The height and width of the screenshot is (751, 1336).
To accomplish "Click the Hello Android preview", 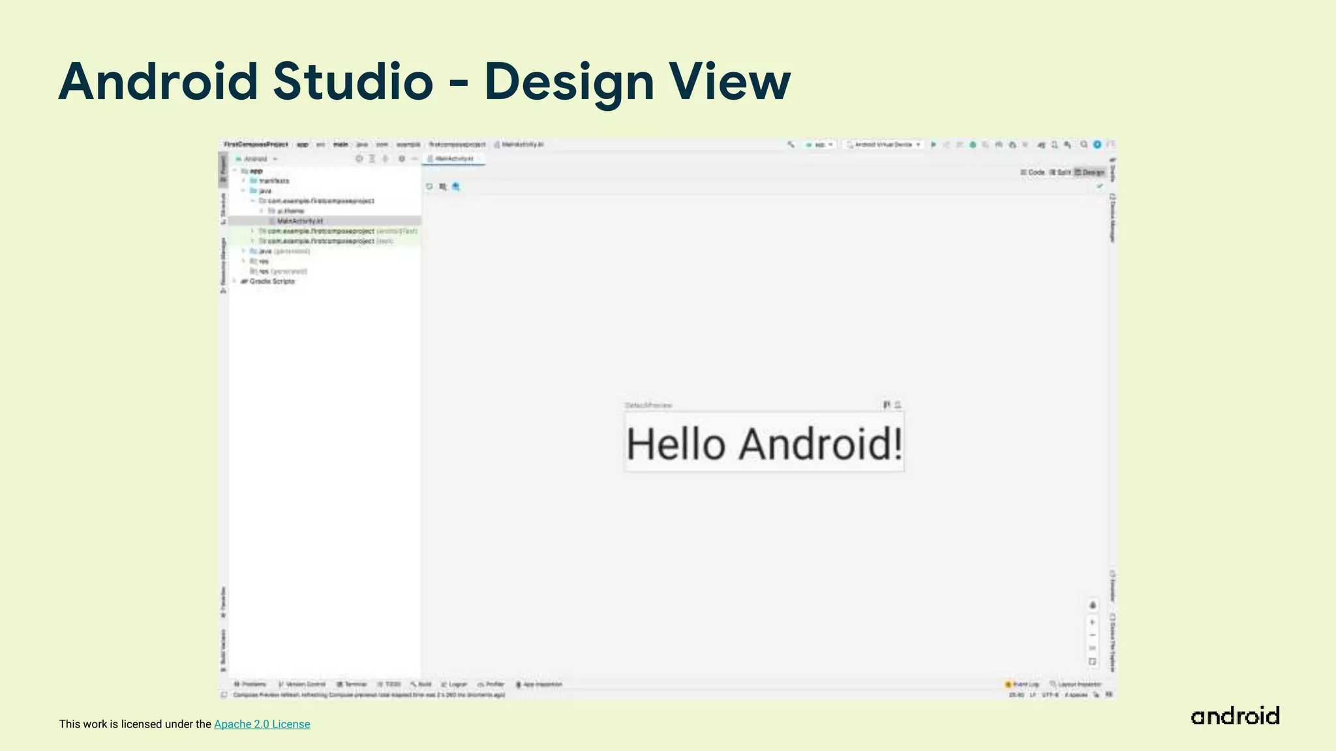I will pos(764,443).
